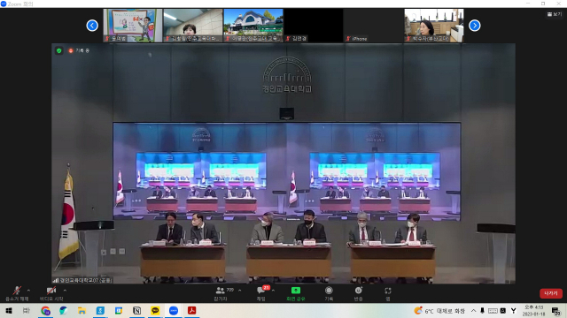
Task: Open KakaoTalk from the taskbar
Action: [155, 310]
